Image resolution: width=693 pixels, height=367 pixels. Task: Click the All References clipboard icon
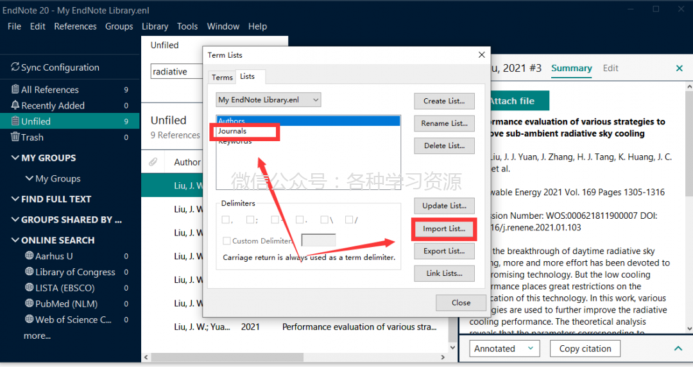[15, 89]
